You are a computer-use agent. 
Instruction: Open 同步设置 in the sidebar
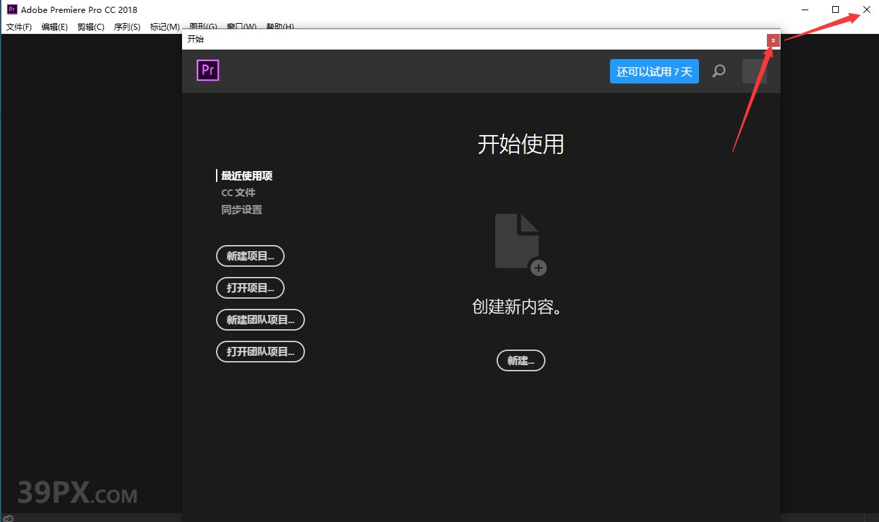(x=241, y=209)
